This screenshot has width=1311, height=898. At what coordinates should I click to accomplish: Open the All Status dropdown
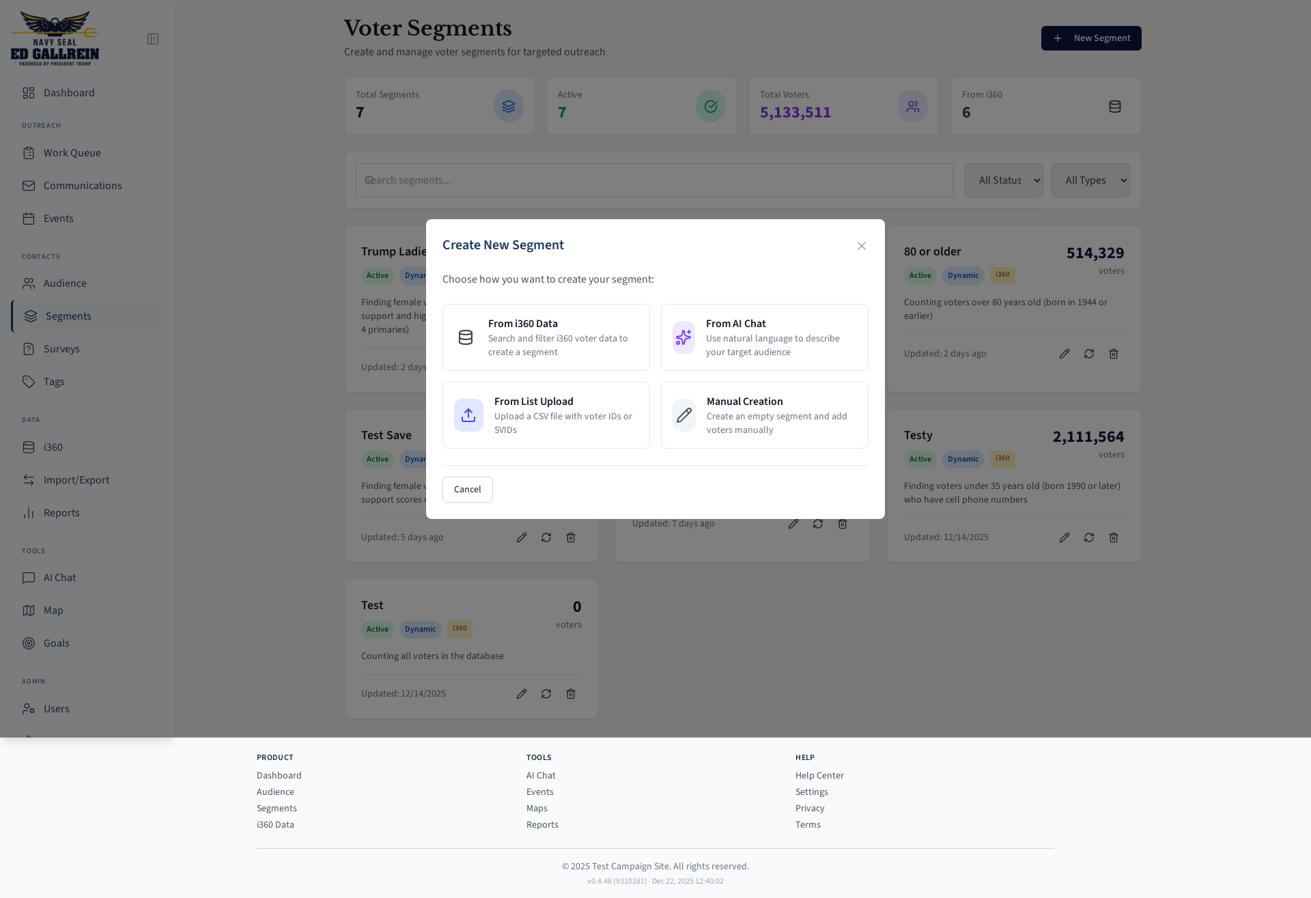[x=1003, y=180]
